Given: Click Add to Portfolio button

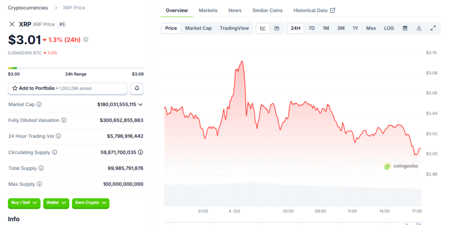Looking at the screenshot, I should (x=67, y=88).
